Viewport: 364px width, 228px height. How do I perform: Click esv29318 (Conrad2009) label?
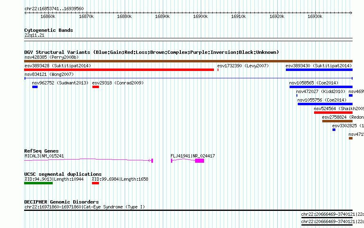click(x=118, y=83)
